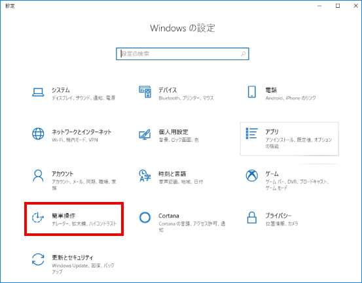Minimize the 設定 window
Viewport: 362px width, 283px height.
319,6
